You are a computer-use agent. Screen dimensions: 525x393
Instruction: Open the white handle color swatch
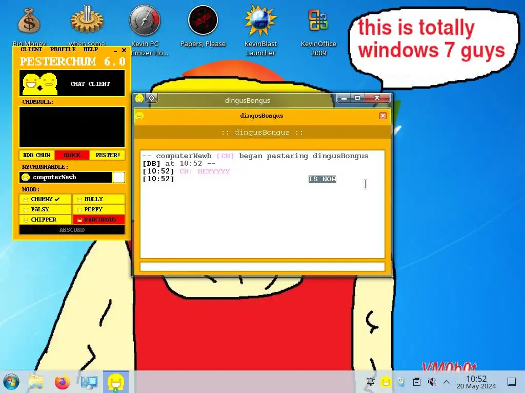click(118, 177)
